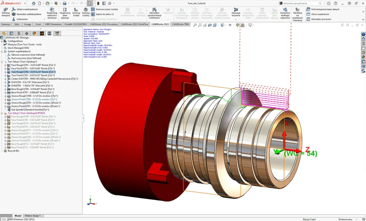366x221 pixels.
Task: Switch to the Model tab at bottom
Action: [18, 216]
